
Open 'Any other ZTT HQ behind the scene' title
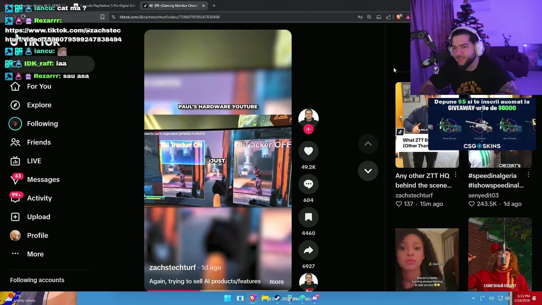coord(423,180)
